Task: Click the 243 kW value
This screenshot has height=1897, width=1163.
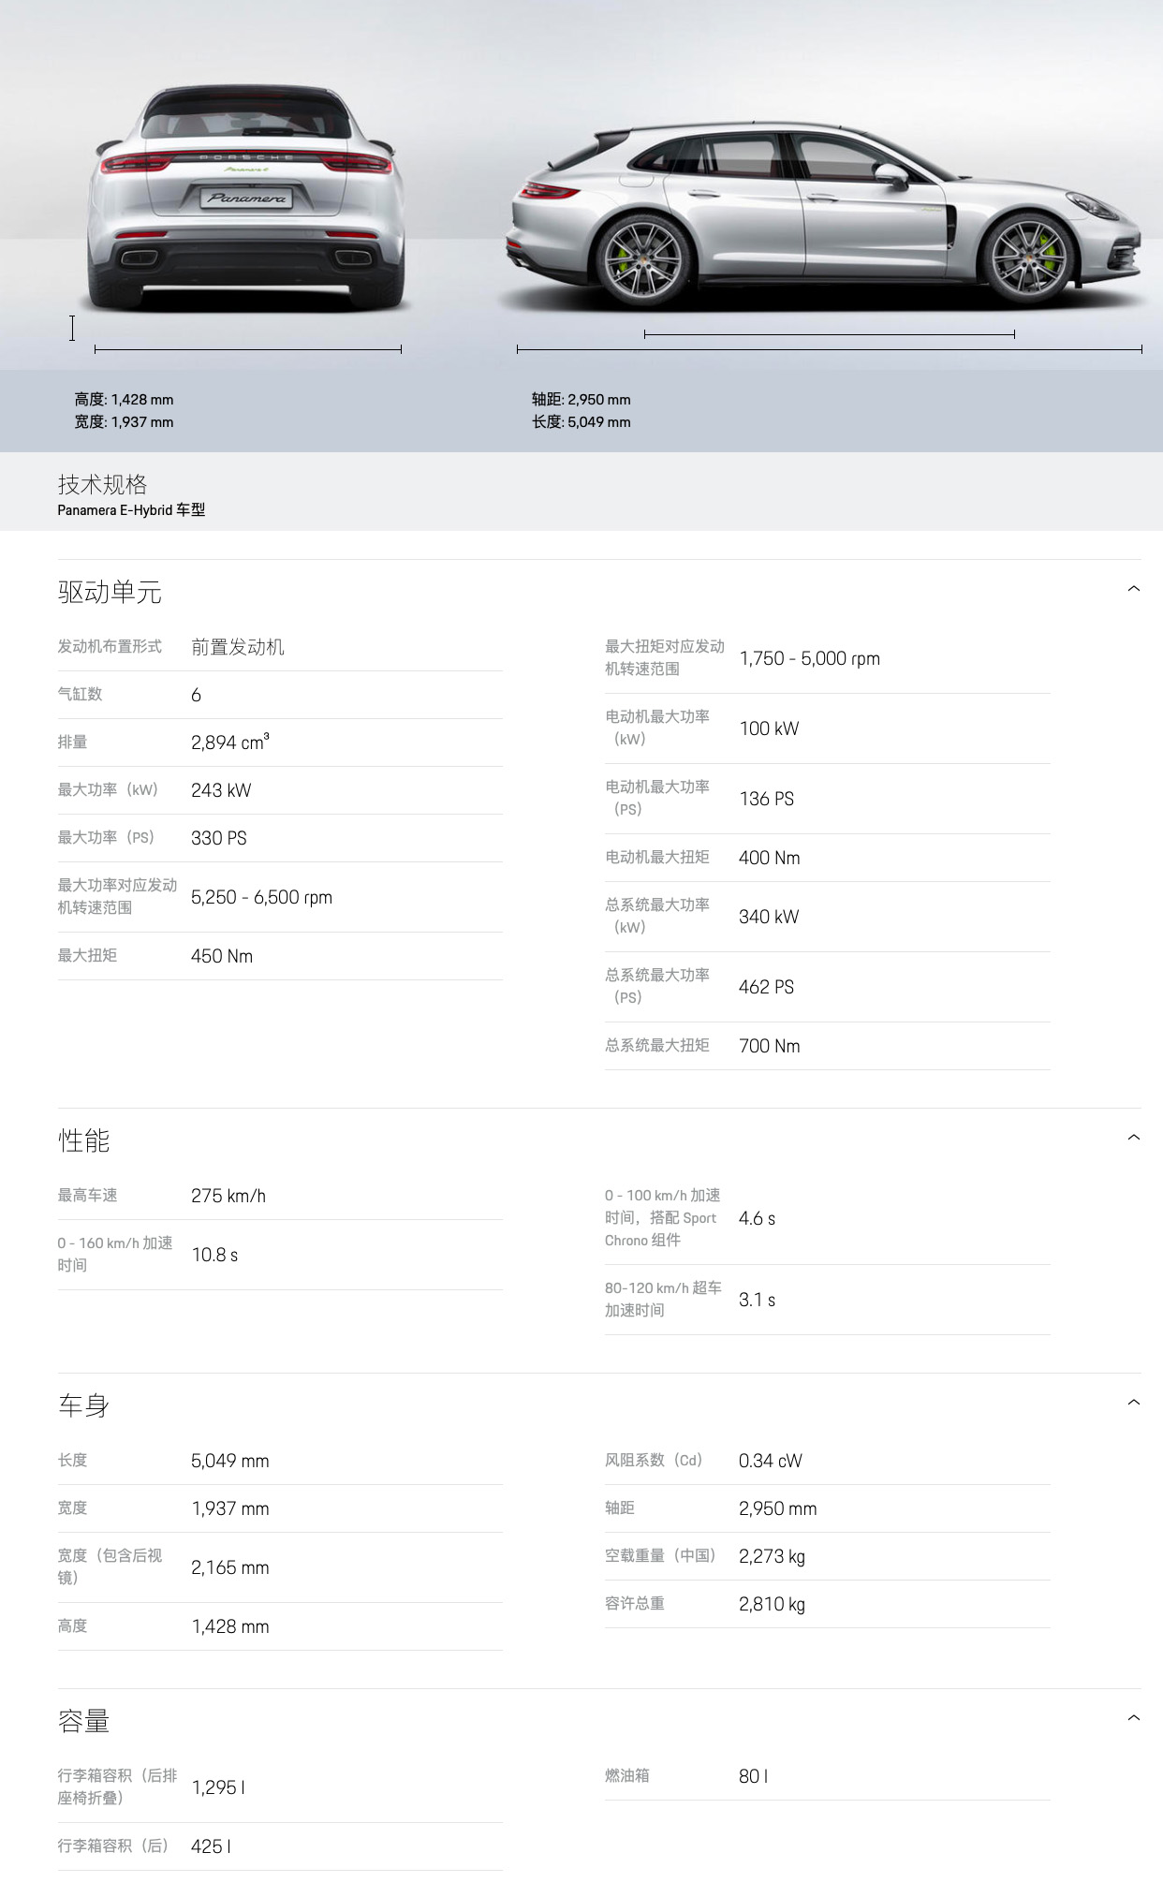Action: (x=221, y=790)
